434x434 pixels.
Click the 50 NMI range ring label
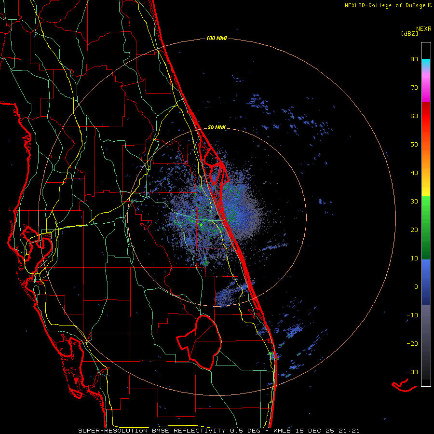tap(217, 128)
